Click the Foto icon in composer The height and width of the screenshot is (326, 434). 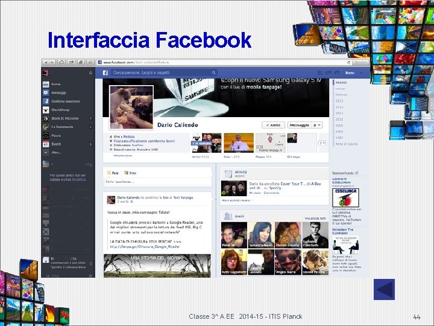tap(126, 173)
